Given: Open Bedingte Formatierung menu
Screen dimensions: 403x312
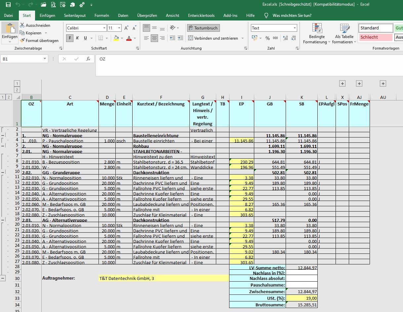Looking at the screenshot, I should pos(316,34).
